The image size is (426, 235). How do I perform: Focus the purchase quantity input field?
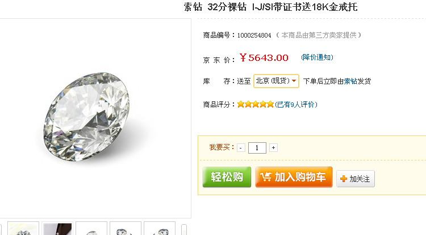(257, 148)
